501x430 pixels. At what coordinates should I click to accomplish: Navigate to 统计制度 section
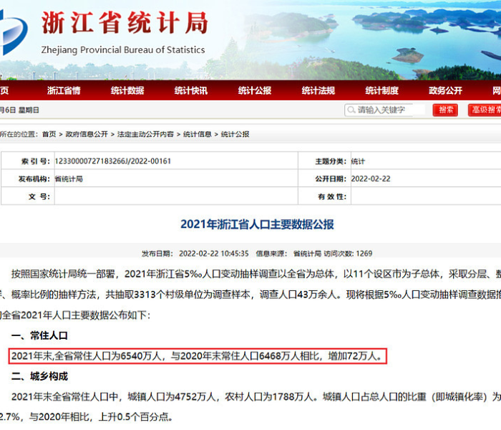pos(382,90)
